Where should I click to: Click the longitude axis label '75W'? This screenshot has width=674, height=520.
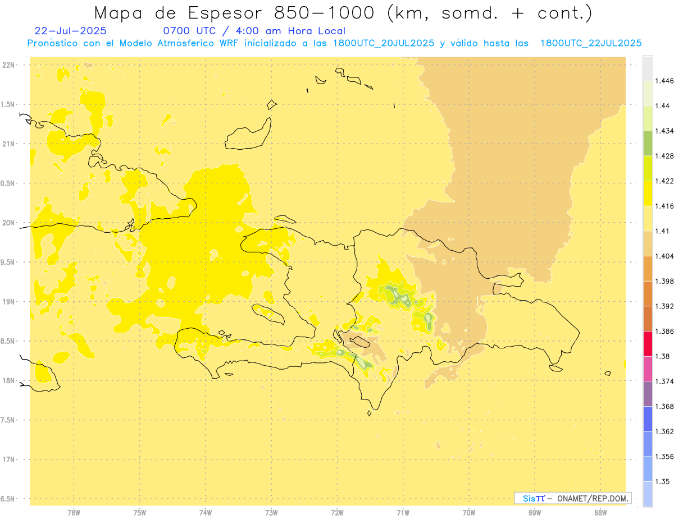(140, 512)
